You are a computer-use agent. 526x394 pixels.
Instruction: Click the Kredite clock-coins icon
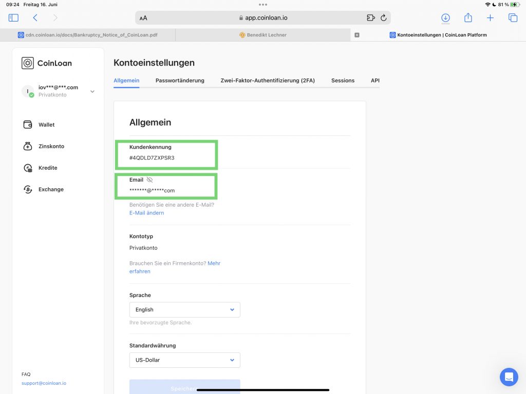[x=28, y=168]
